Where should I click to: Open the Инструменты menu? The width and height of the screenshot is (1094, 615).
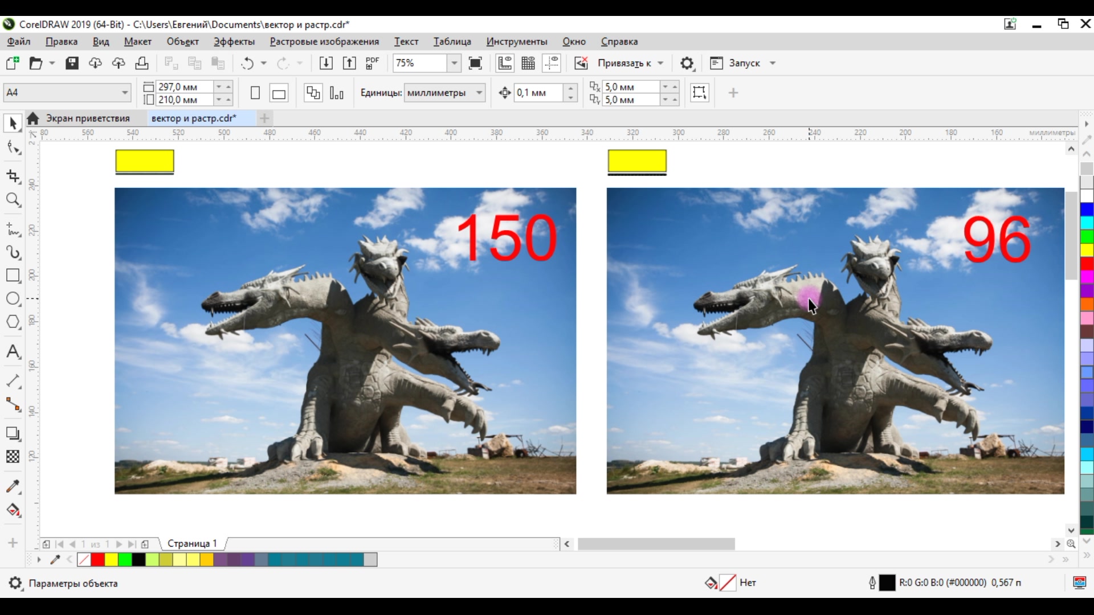tap(517, 42)
